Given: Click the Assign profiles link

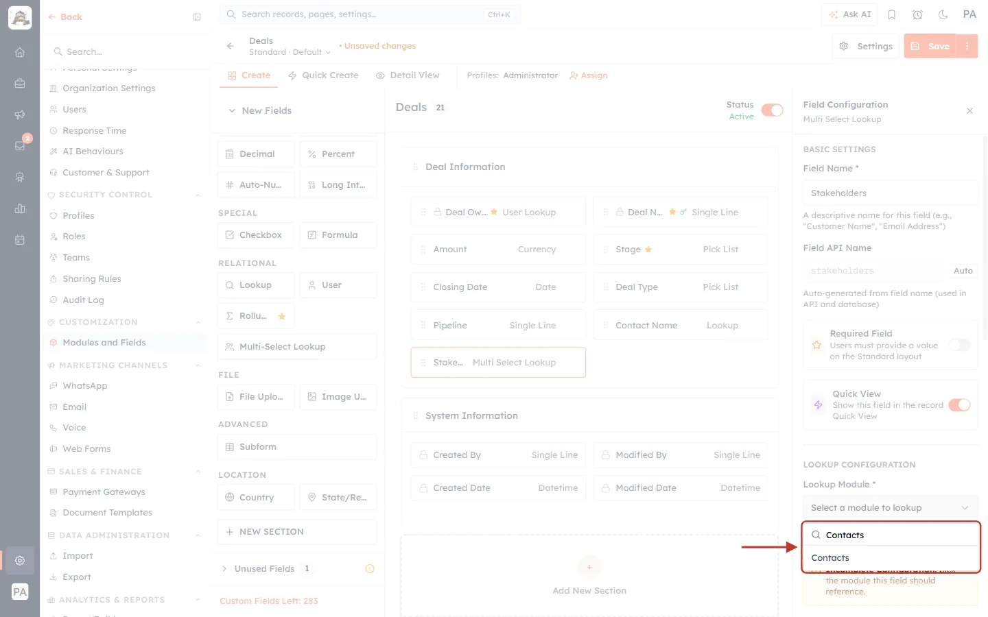Looking at the screenshot, I should [589, 75].
